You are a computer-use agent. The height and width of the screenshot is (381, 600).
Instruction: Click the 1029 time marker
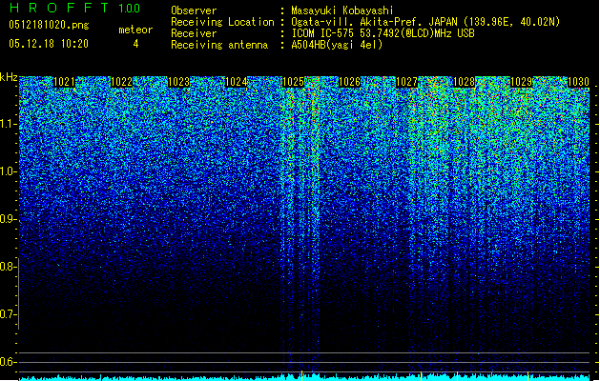522,82
